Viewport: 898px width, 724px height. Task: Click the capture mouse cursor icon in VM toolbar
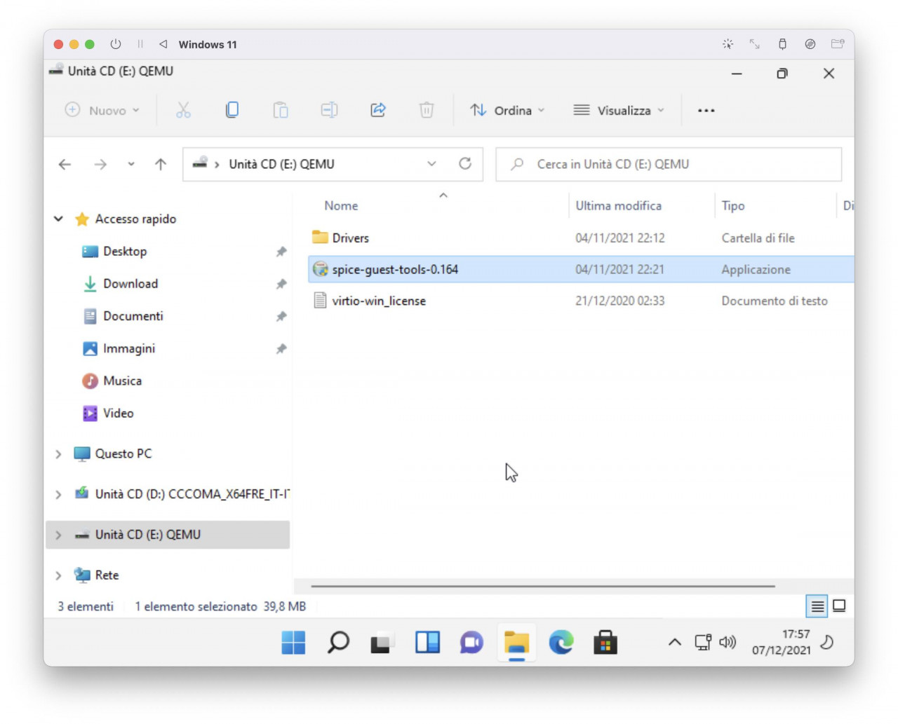(728, 44)
